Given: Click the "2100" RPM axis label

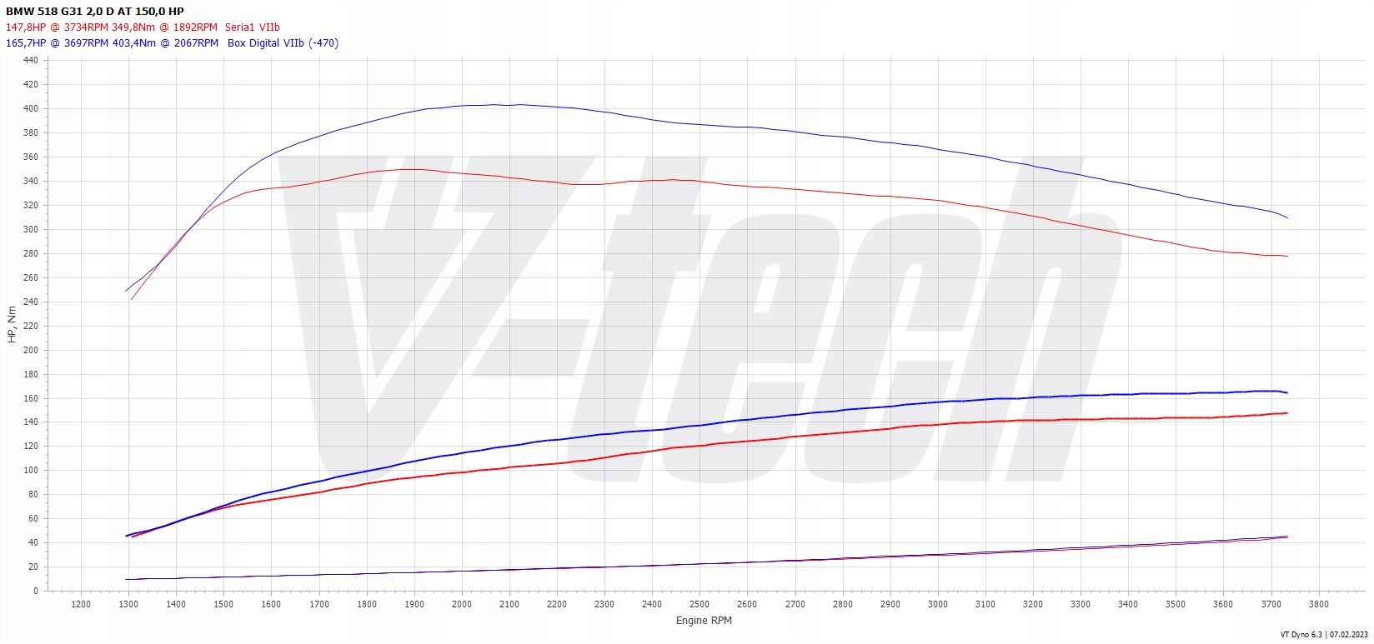Looking at the screenshot, I should (509, 605).
